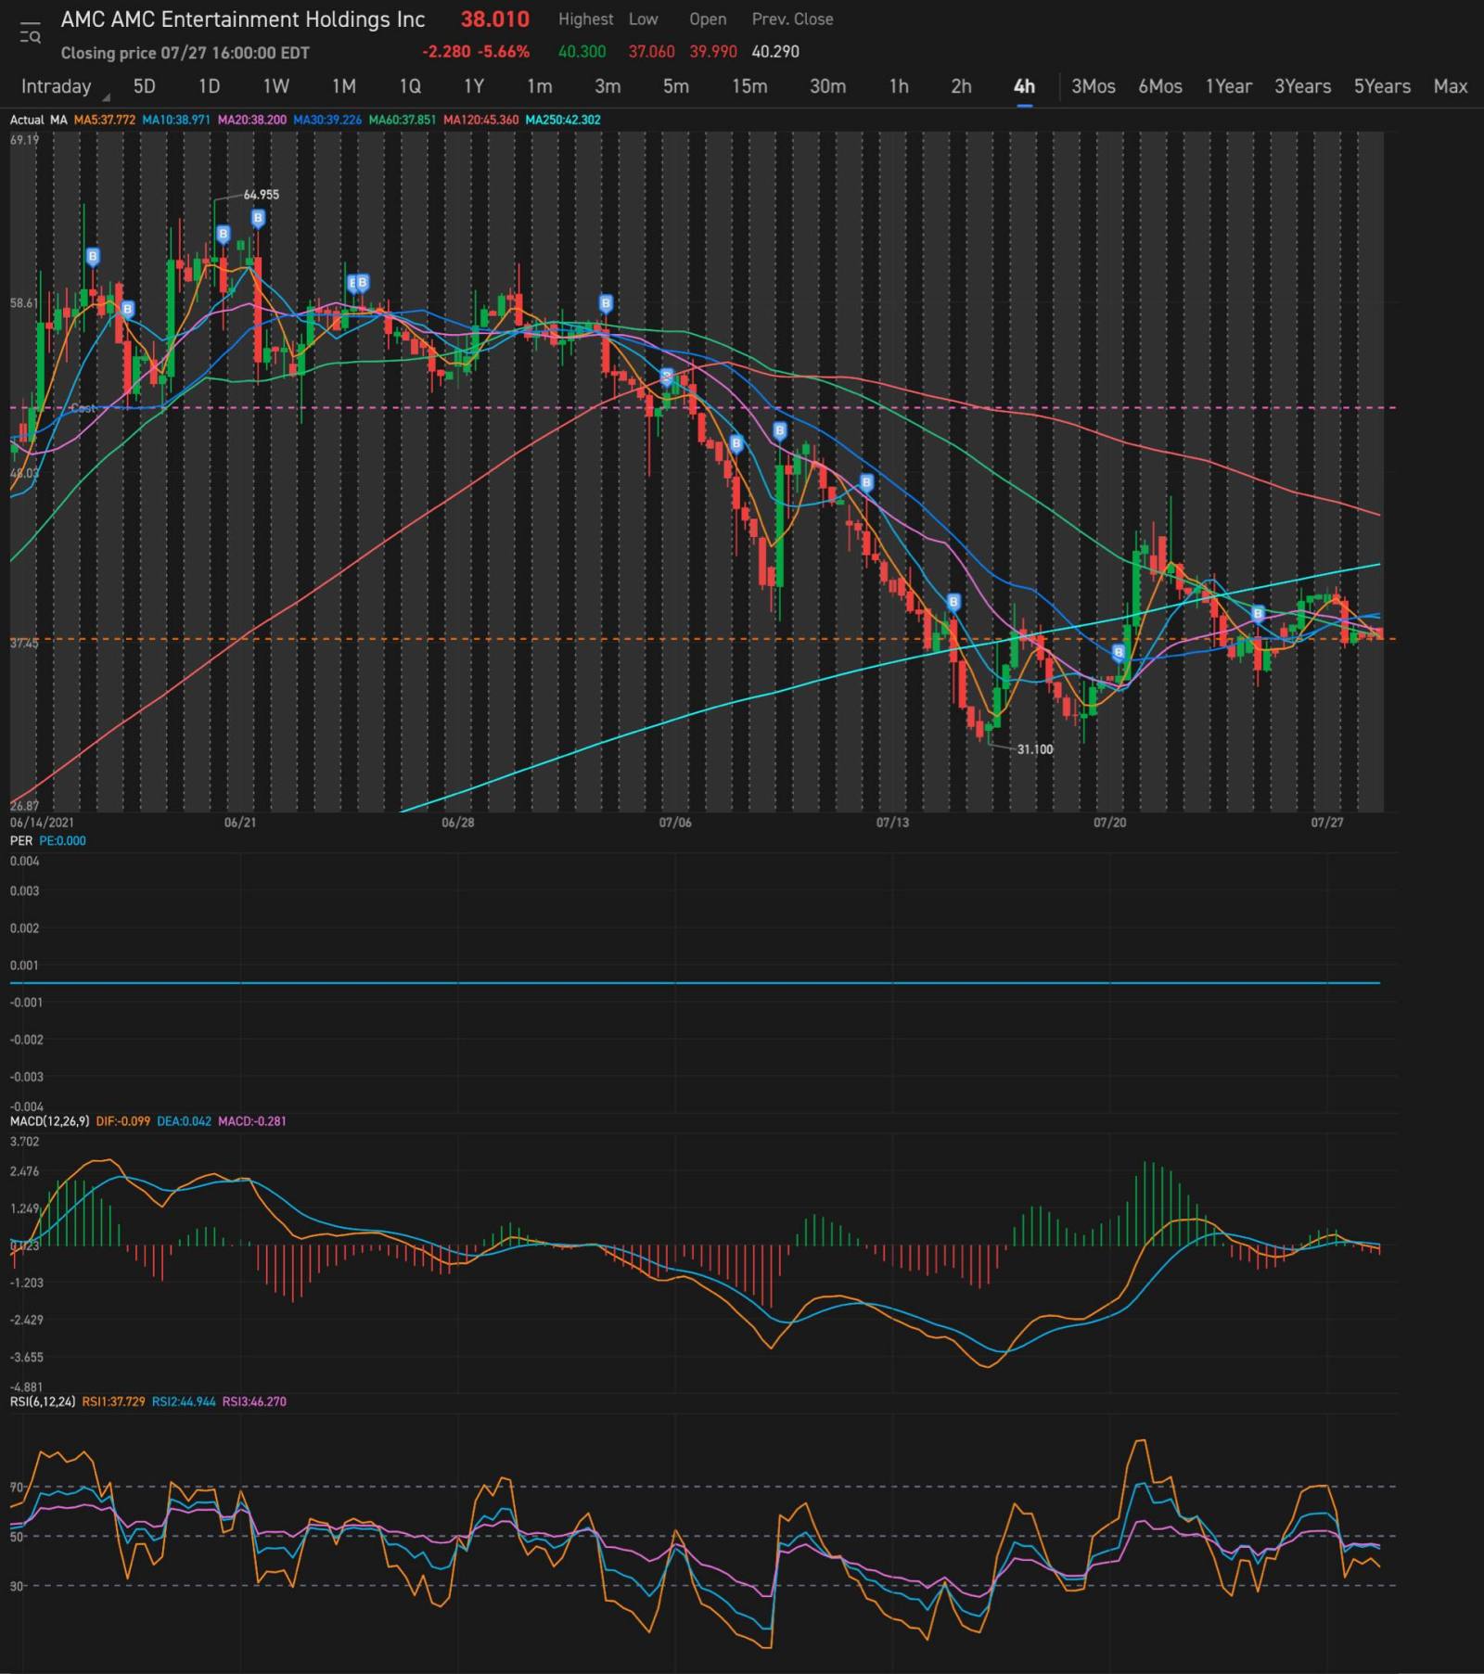Click the B marker beside 64.955 label
1484x1674 pixels.
pyautogui.click(x=258, y=218)
